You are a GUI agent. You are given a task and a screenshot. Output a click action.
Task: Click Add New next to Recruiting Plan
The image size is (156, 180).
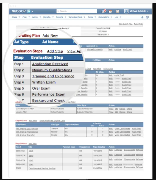click(x=50, y=36)
